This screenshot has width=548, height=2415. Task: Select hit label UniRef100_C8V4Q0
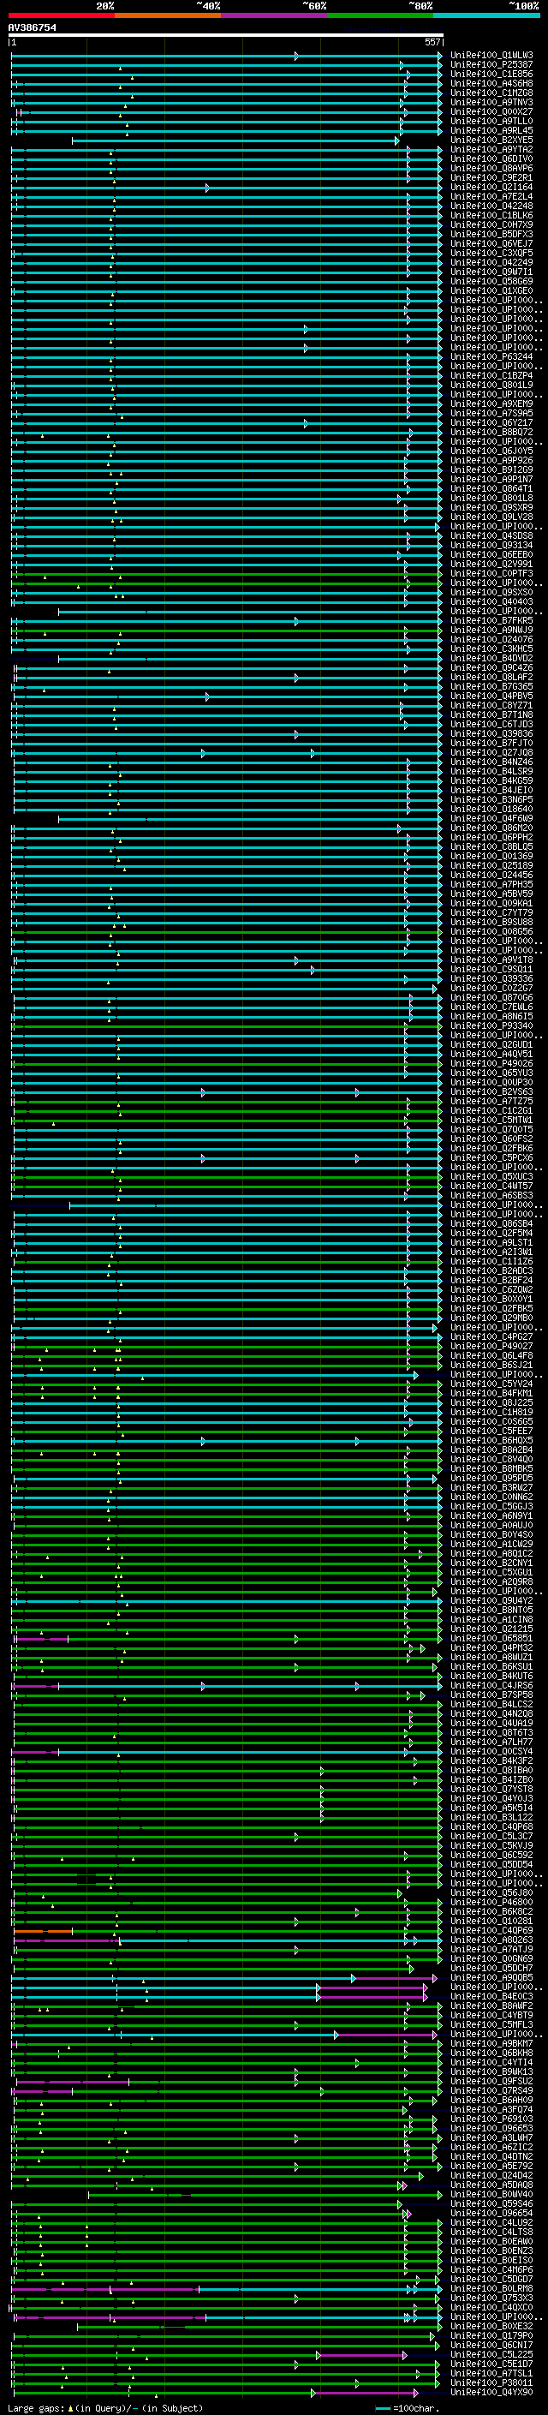coord(491,1459)
